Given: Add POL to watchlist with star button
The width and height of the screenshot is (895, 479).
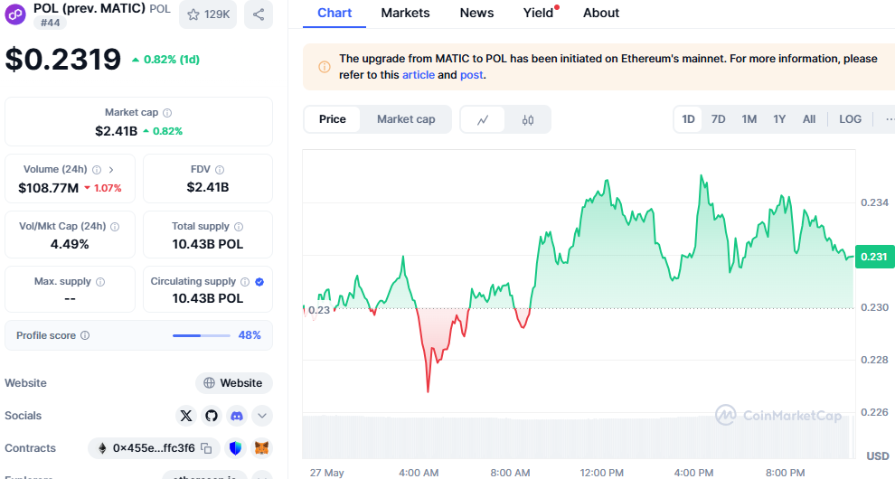Looking at the screenshot, I should (208, 14).
